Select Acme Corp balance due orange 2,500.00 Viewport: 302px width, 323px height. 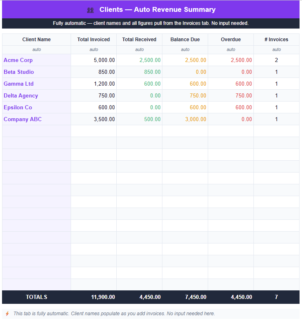[195, 60]
